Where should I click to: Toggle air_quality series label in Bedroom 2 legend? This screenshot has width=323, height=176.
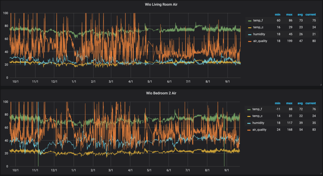click(261, 130)
